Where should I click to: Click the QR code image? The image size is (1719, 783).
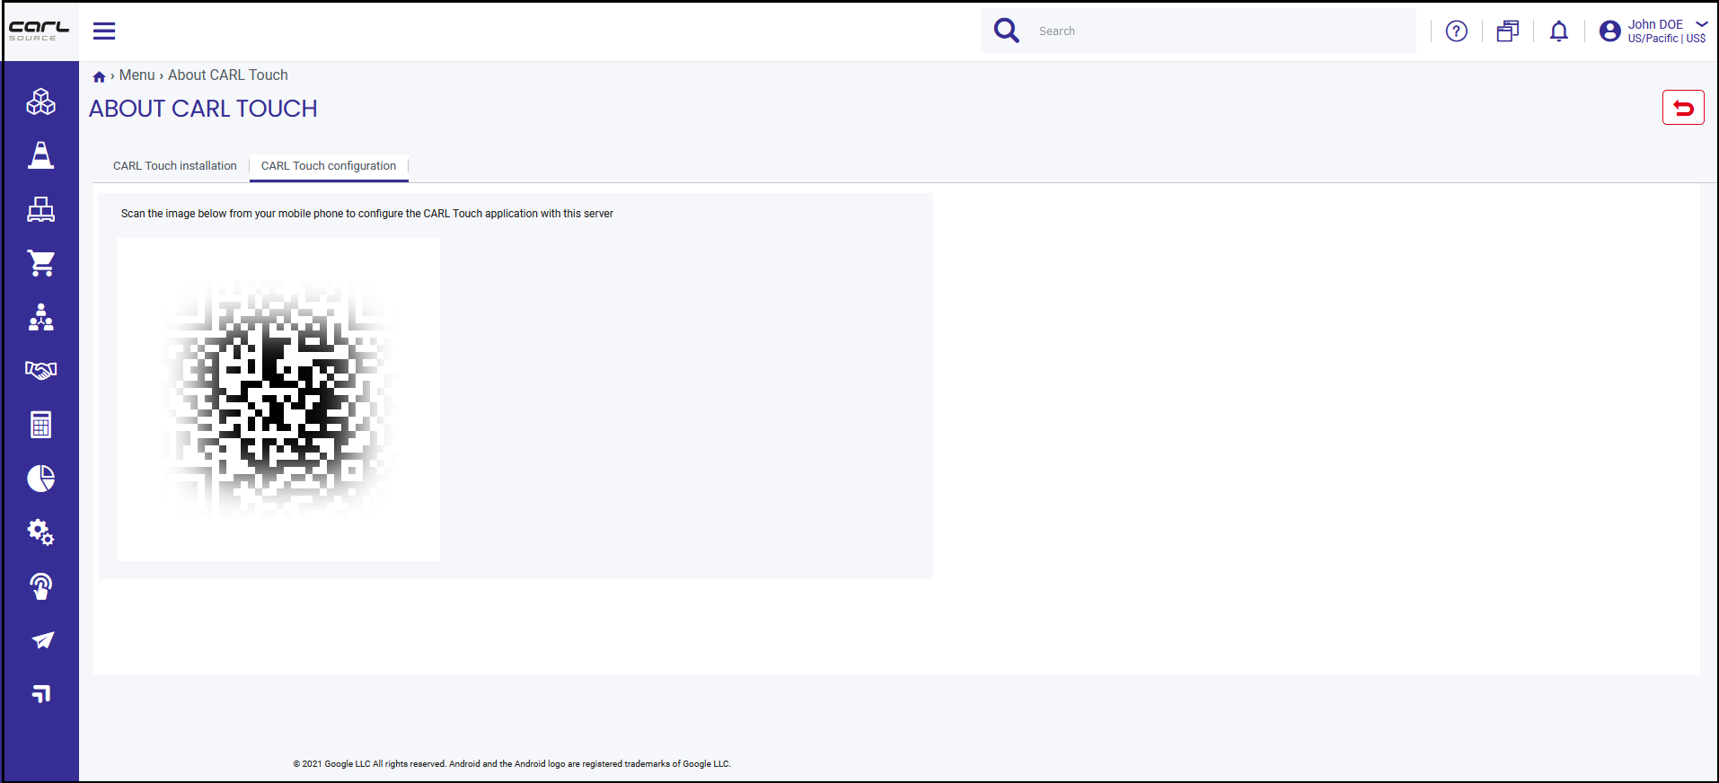278,400
